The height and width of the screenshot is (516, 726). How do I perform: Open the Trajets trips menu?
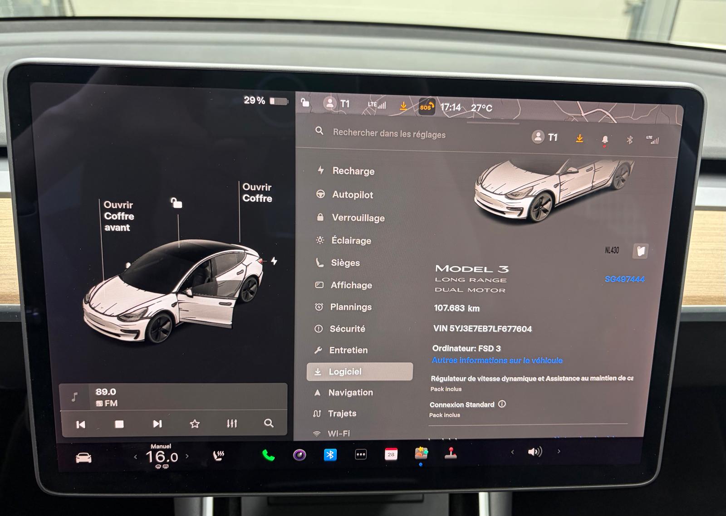pos(334,414)
